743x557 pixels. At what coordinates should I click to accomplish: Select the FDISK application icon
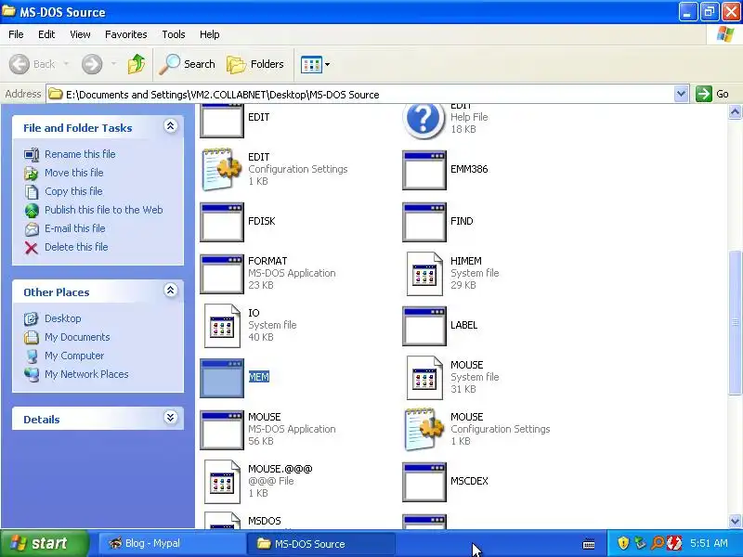(222, 222)
